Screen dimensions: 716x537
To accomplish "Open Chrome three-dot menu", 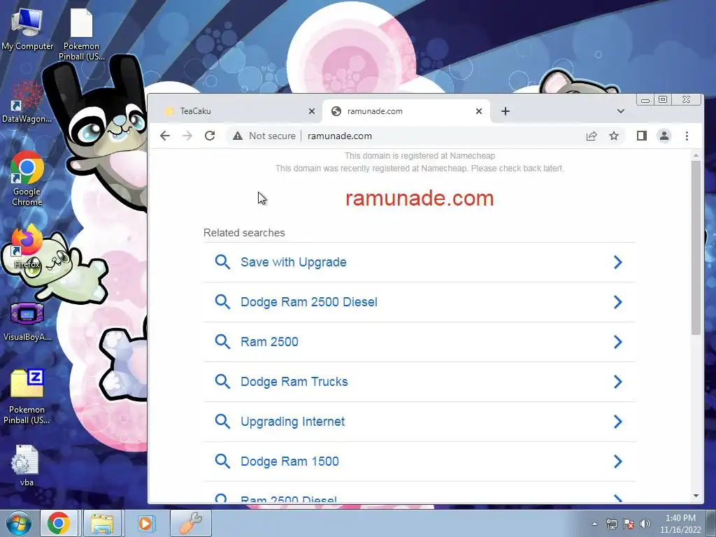I will pos(687,136).
